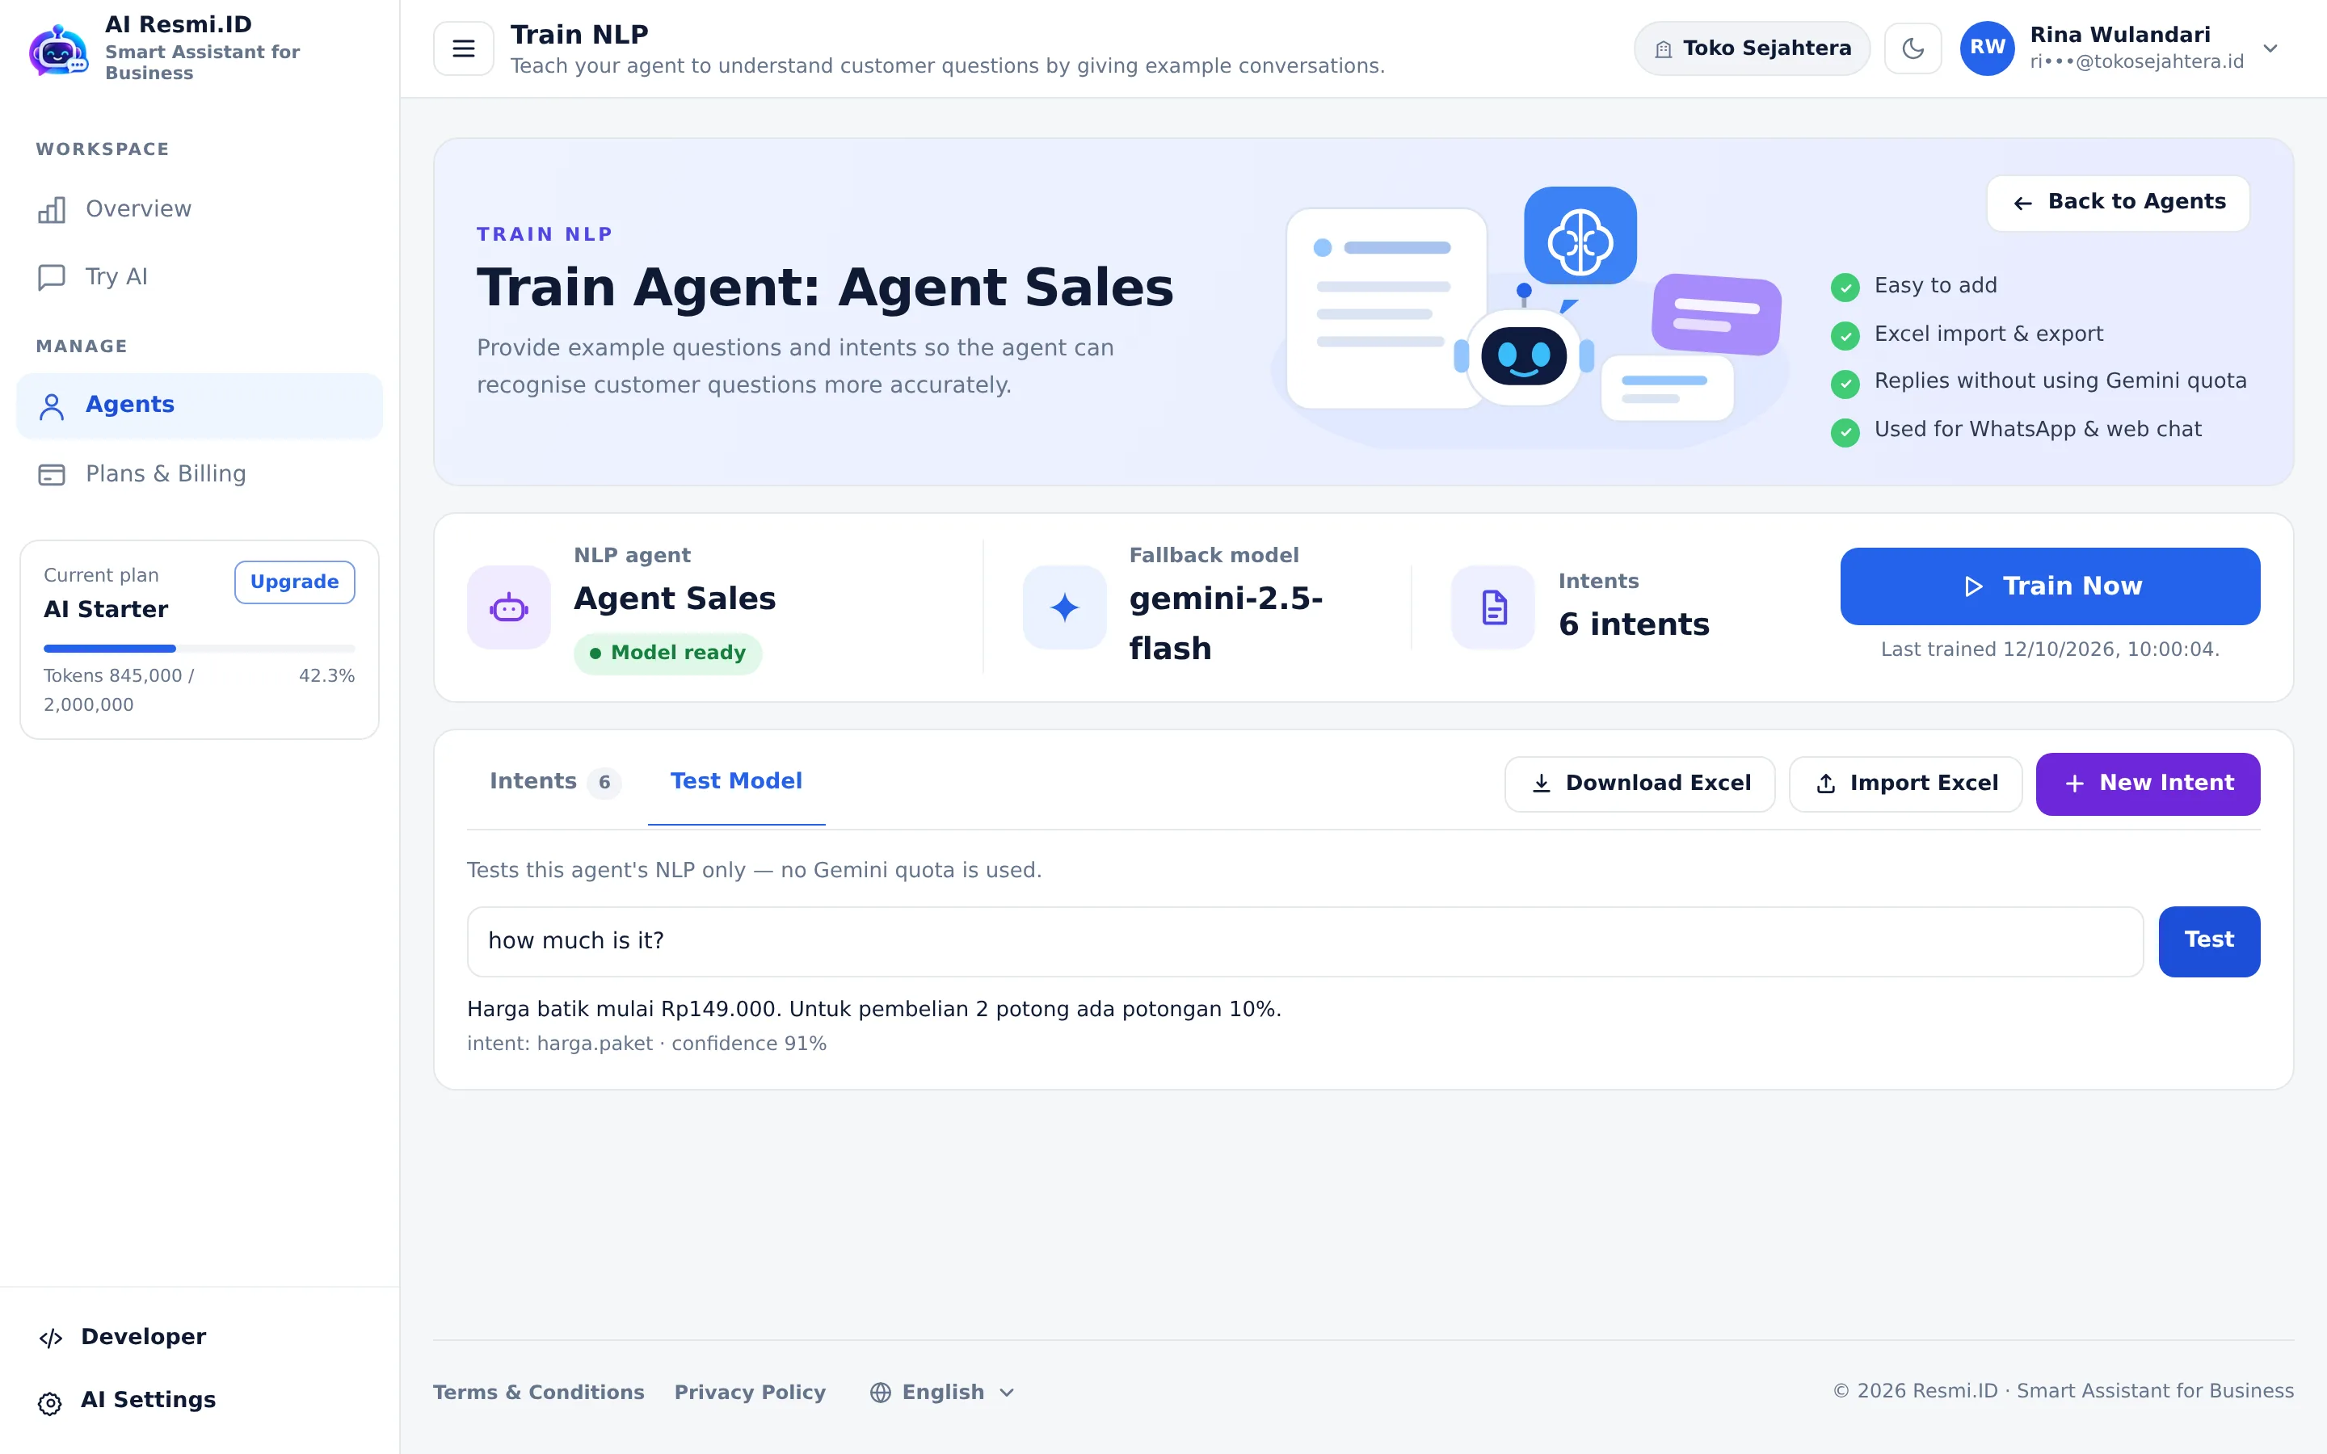
Task: Click the Harga batik reply text
Action: coord(874,1009)
